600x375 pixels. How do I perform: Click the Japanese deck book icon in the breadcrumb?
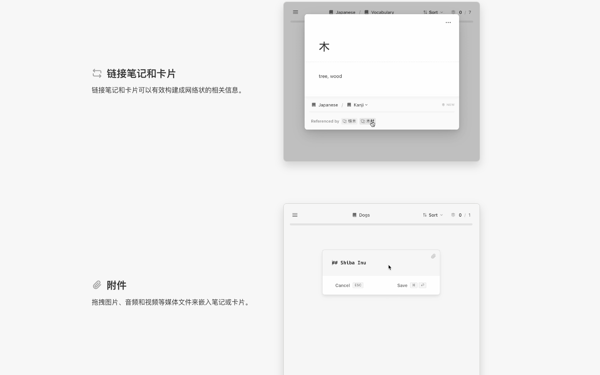tap(331, 12)
